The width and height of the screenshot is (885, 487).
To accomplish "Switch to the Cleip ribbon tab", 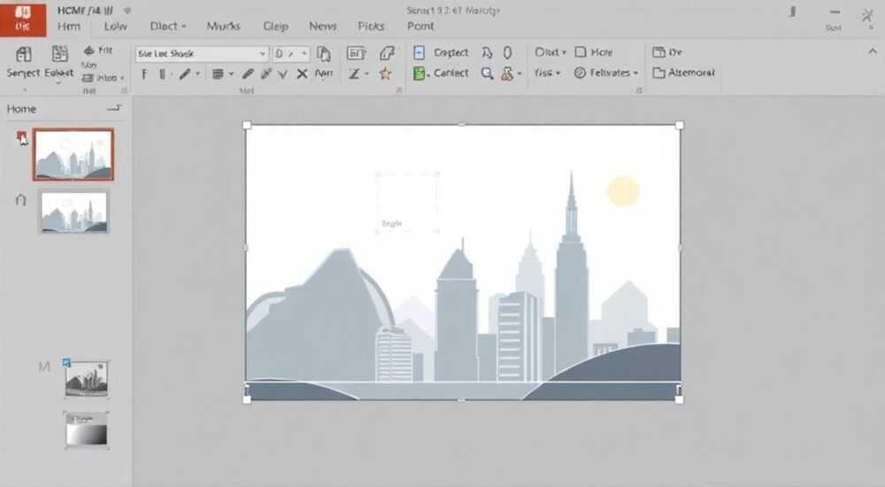I will point(275,26).
